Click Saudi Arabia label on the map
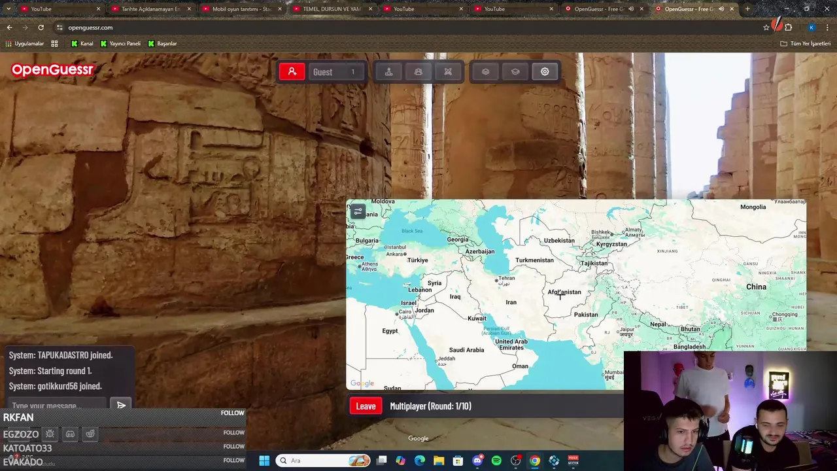This screenshot has width=837, height=471. click(x=466, y=350)
